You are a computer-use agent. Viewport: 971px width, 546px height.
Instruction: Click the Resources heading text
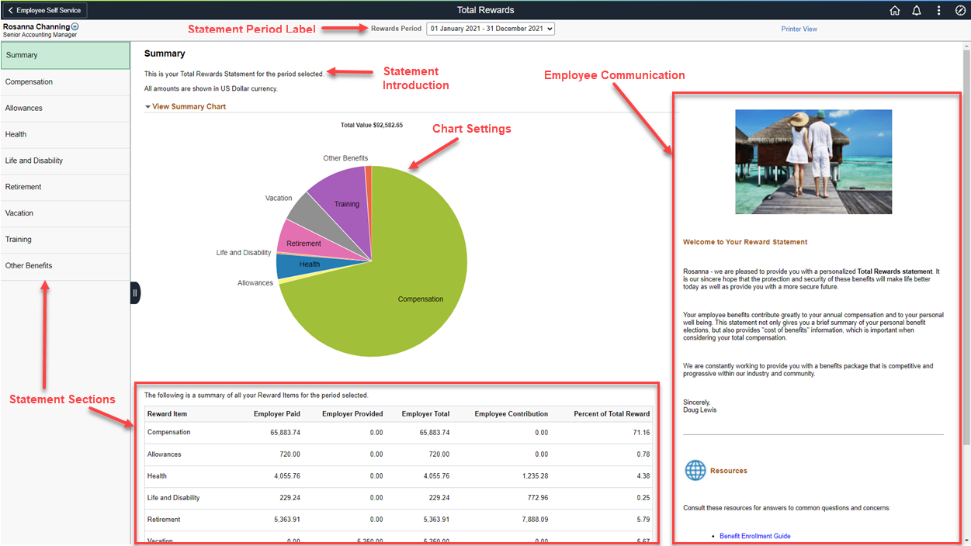point(729,471)
